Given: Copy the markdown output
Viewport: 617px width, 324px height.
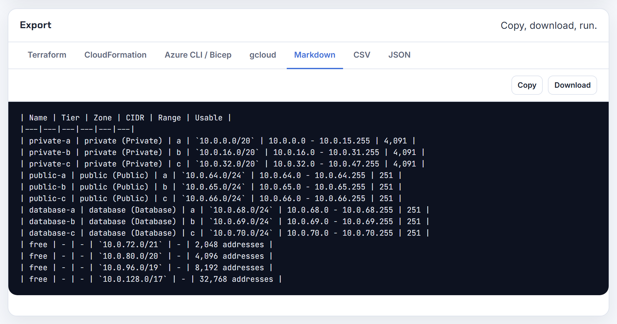Looking at the screenshot, I should click(x=527, y=85).
